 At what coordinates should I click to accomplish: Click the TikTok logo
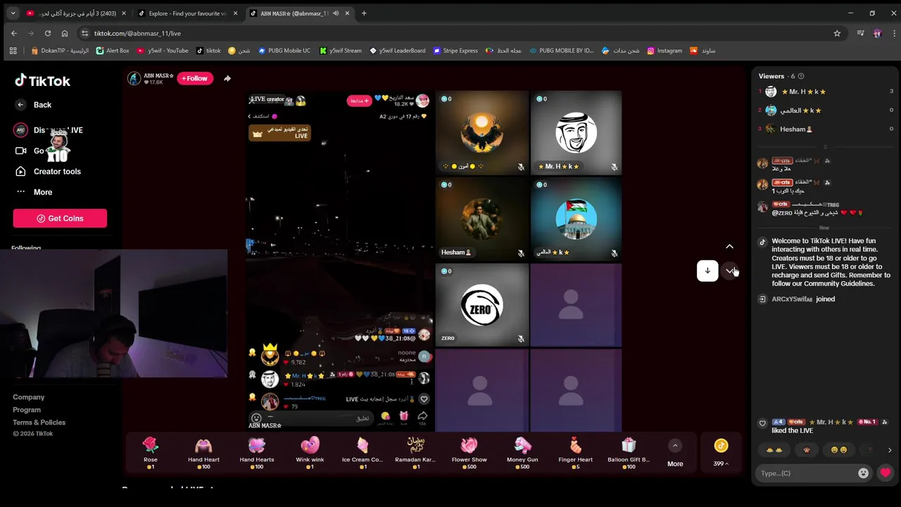(42, 80)
